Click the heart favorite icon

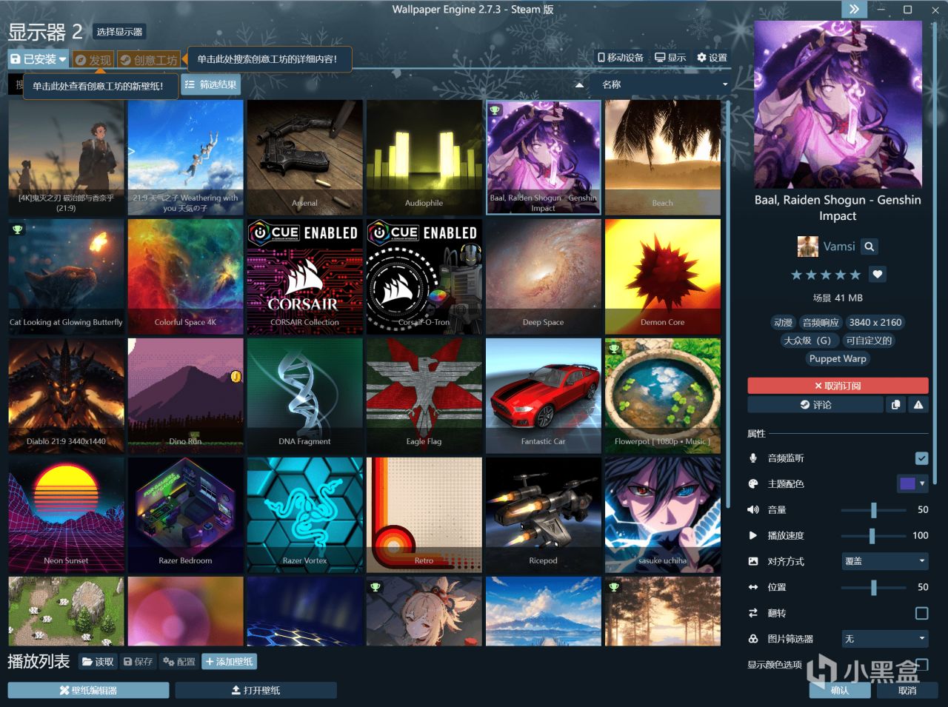point(878,275)
